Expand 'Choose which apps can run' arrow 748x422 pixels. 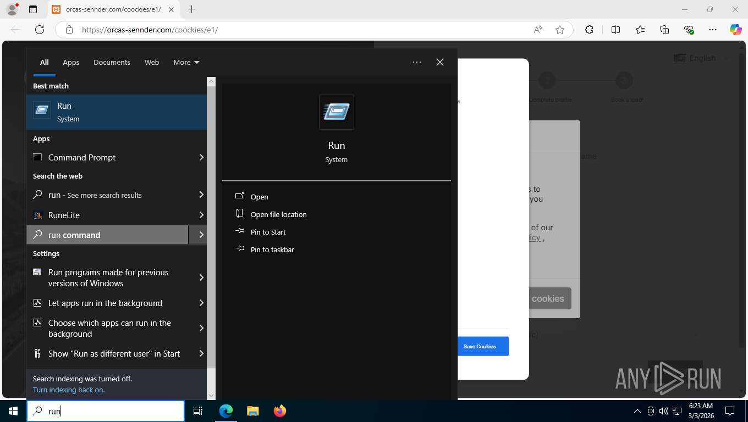[x=201, y=328]
